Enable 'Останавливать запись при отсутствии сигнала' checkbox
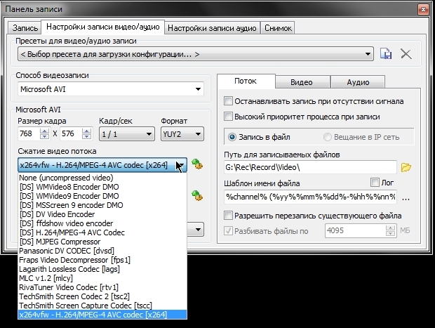The width and height of the screenshot is (435, 328). pos(228,100)
